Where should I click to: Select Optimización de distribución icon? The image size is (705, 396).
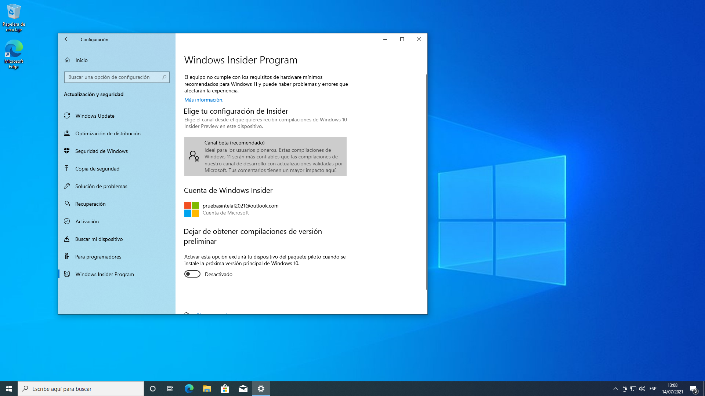[67, 133]
